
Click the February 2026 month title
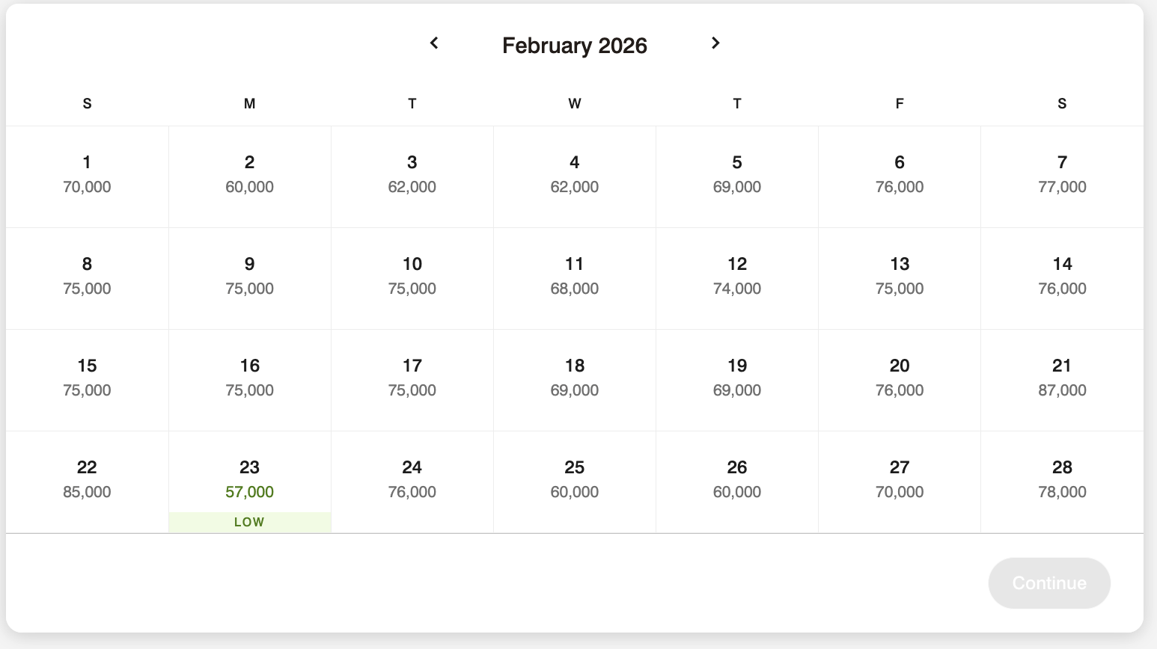pos(575,45)
